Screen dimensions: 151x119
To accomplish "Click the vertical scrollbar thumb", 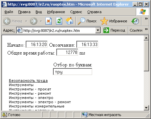I will tap(146, 56).
